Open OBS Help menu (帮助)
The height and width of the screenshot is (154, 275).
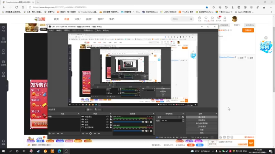tap(106, 30)
